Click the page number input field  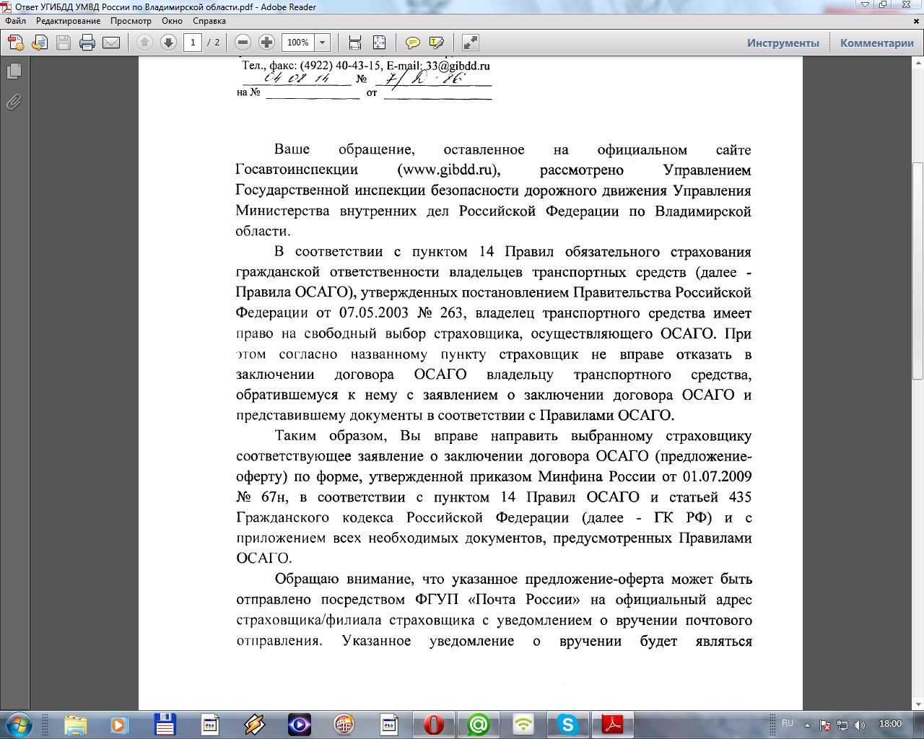[x=193, y=43]
